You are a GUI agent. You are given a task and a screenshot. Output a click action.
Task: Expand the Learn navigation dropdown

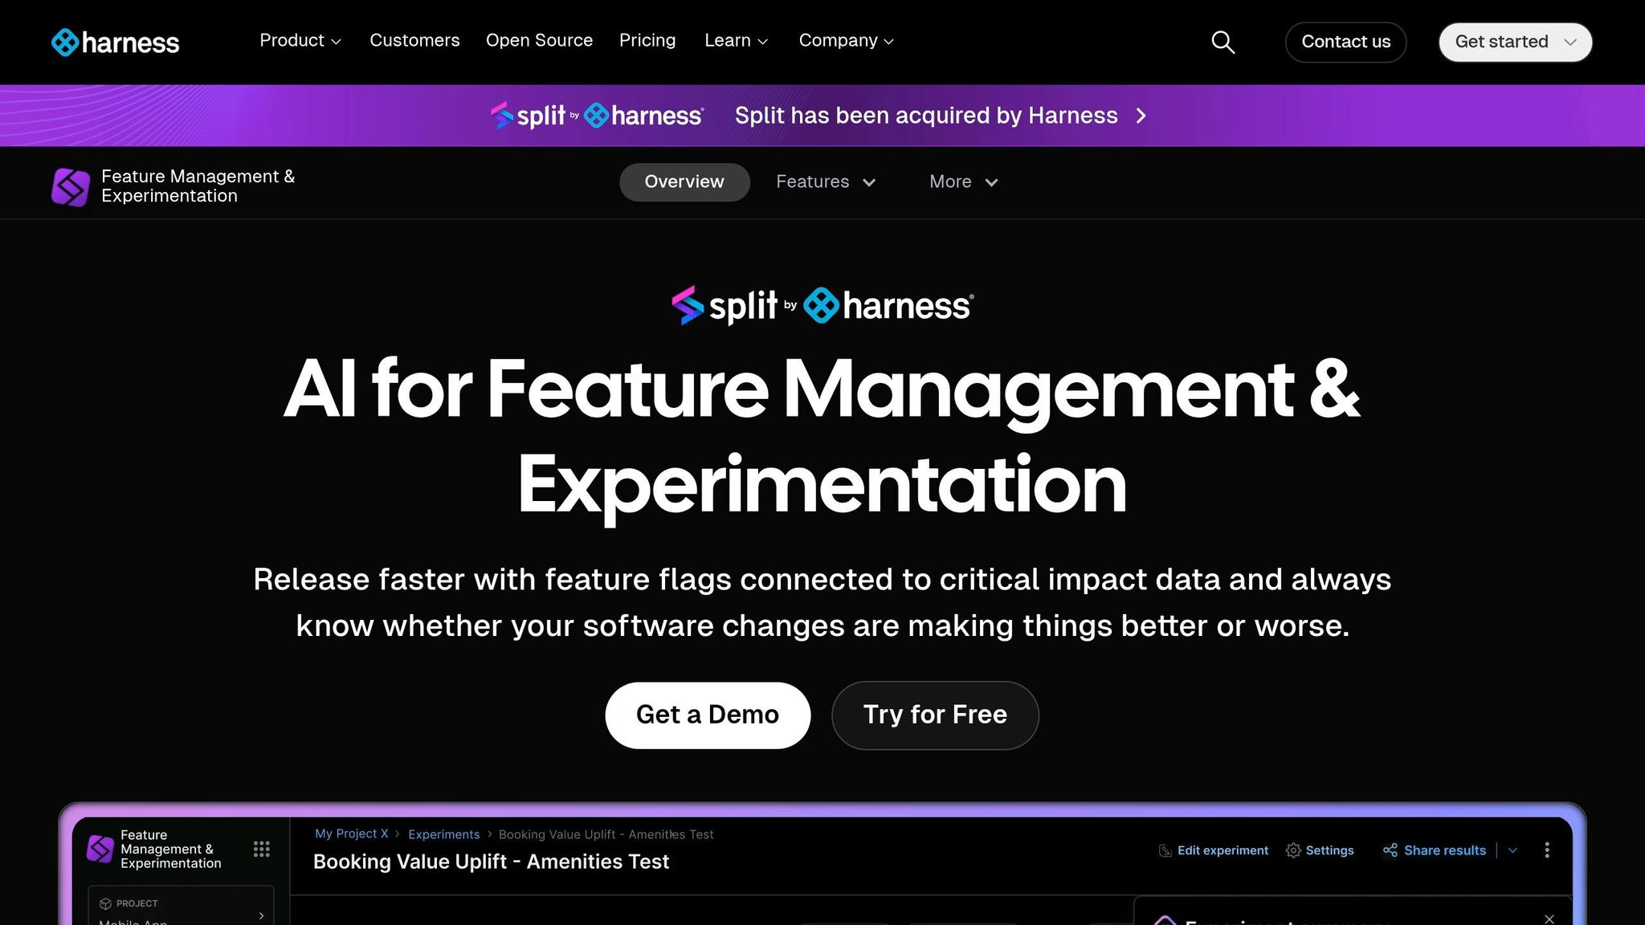click(736, 41)
